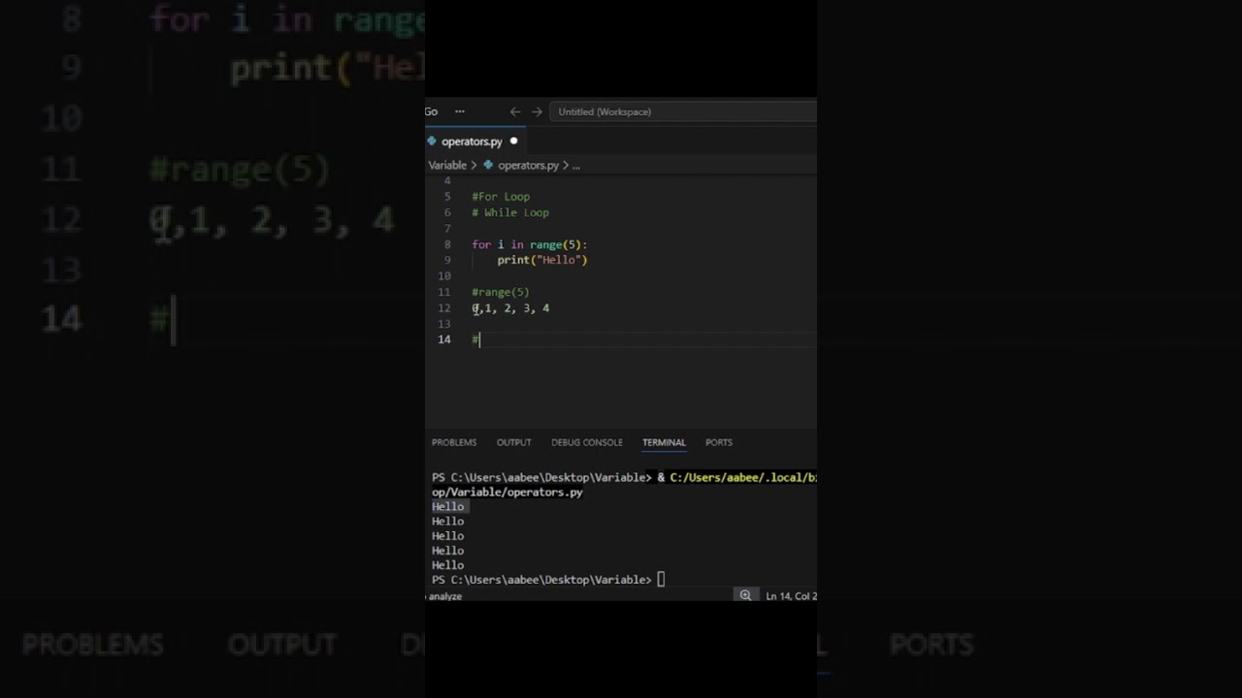Switch to the OUTPUT panel tab
The image size is (1242, 698).
pos(514,442)
